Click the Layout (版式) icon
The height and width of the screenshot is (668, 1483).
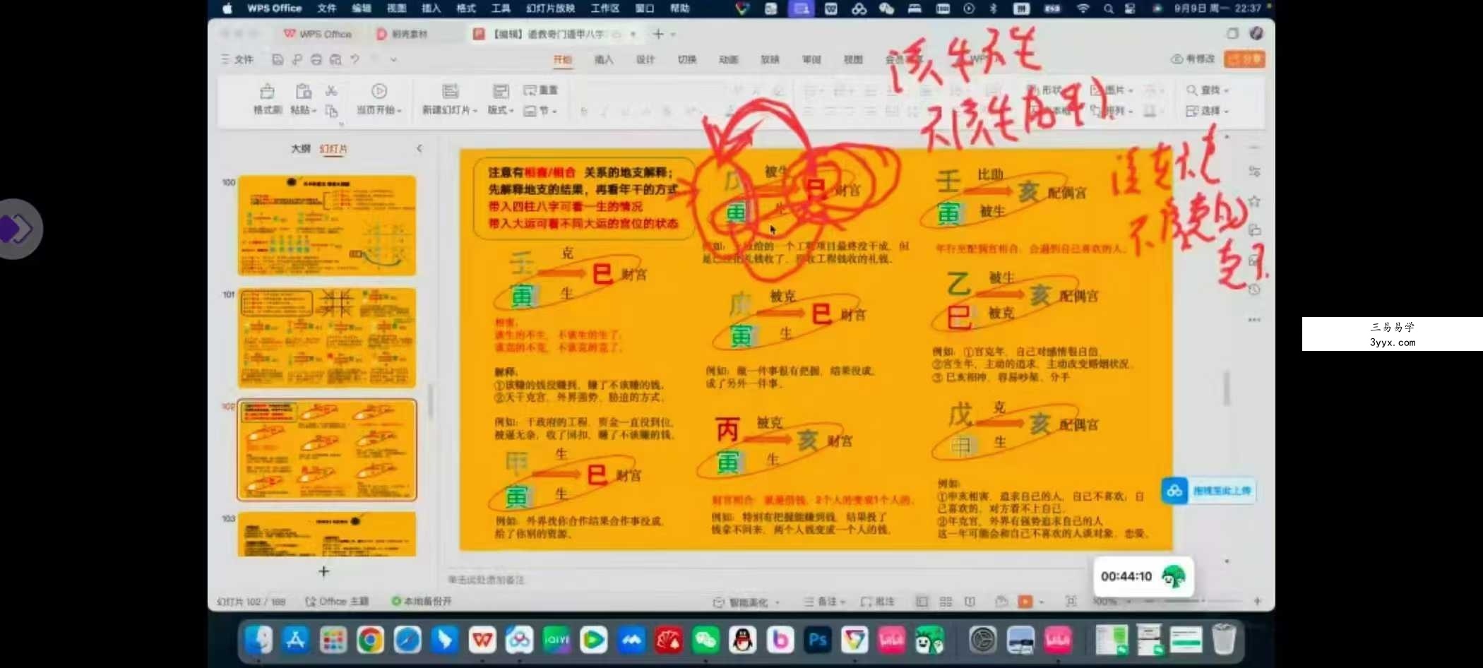[501, 91]
